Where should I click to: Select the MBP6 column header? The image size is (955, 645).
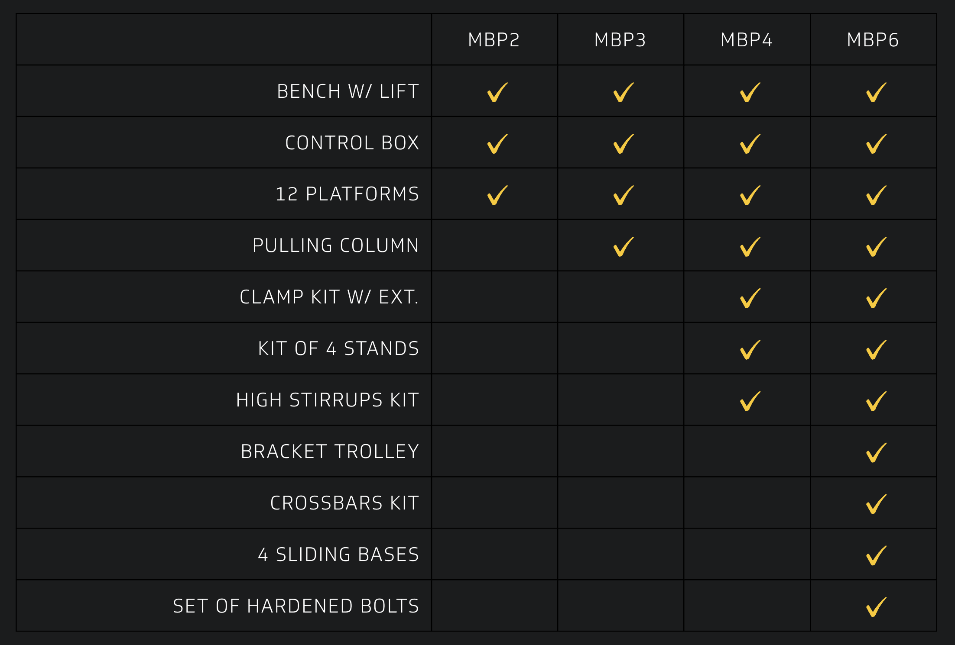[x=873, y=40]
